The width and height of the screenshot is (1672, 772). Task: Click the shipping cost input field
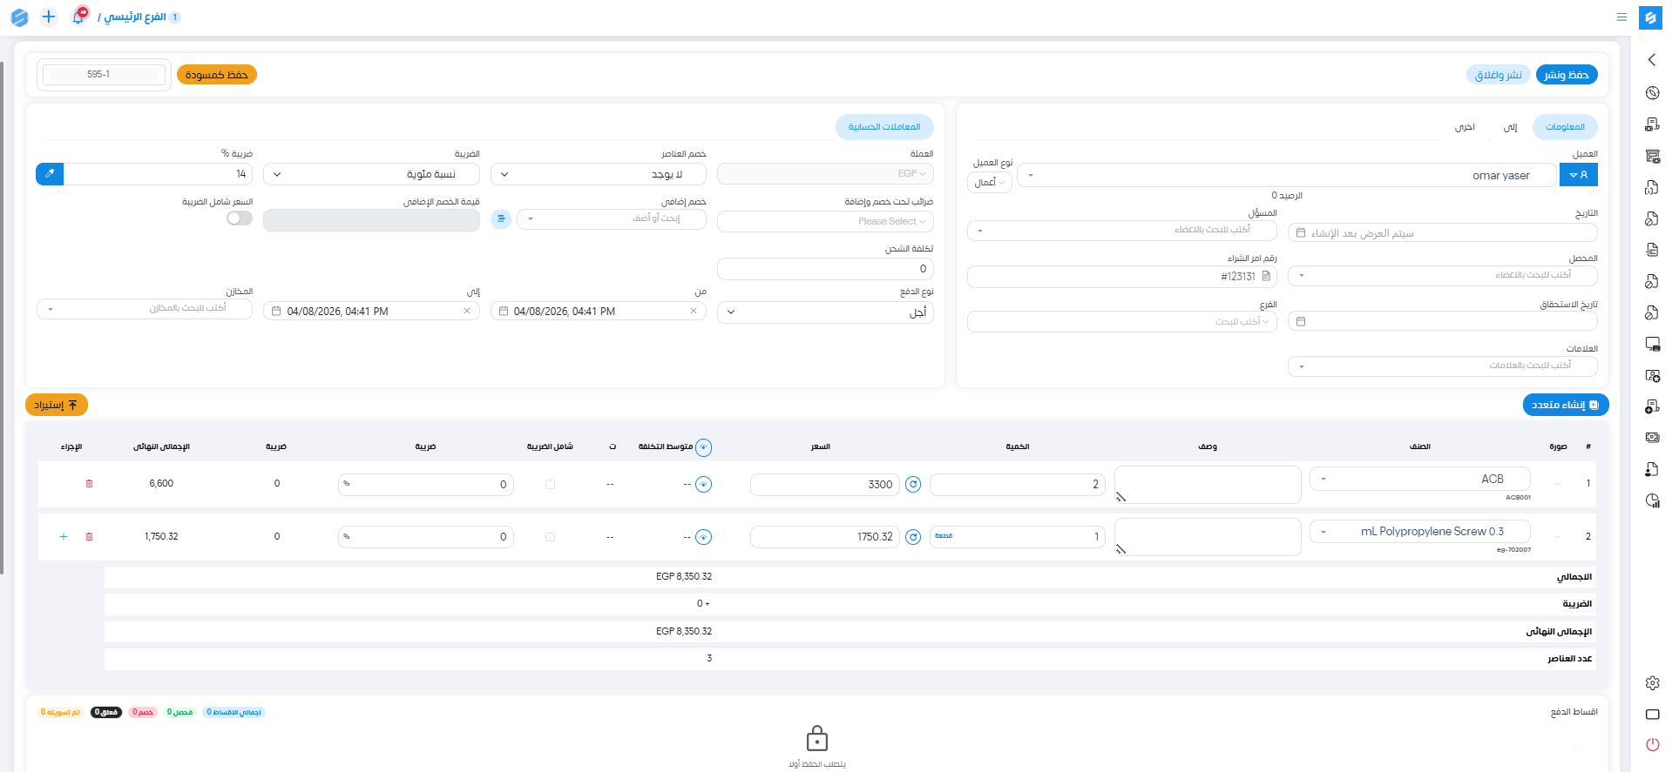pyautogui.click(x=824, y=269)
